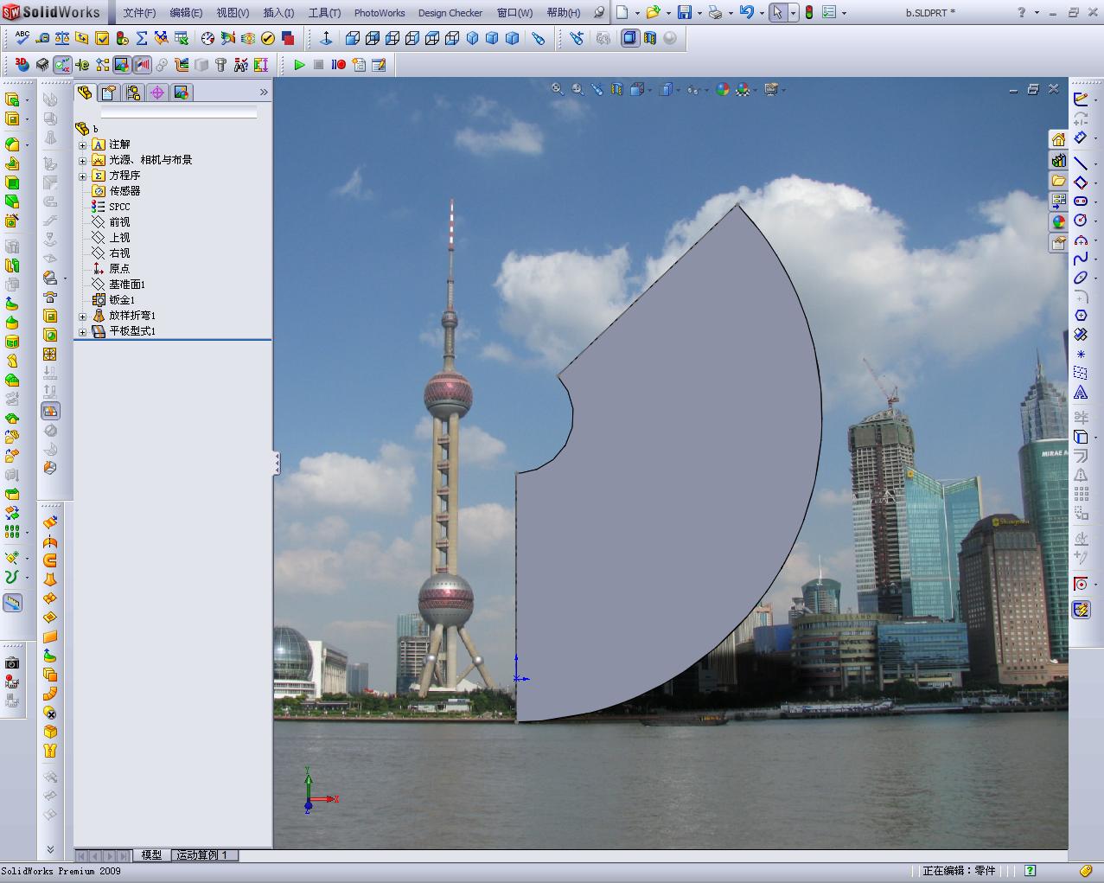The image size is (1104, 883).
Task: Click the 3D drawing view icon
Action: [x=22, y=65]
